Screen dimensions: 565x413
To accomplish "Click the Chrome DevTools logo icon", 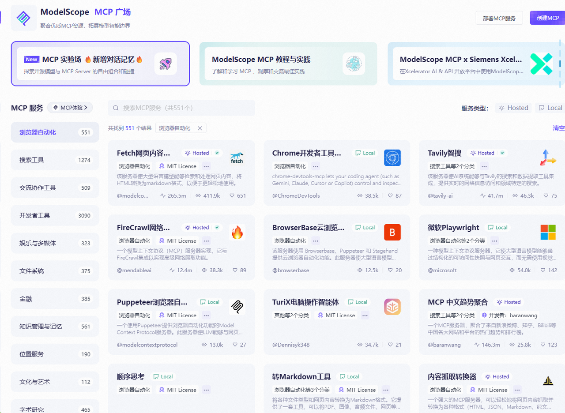I will click(392, 158).
